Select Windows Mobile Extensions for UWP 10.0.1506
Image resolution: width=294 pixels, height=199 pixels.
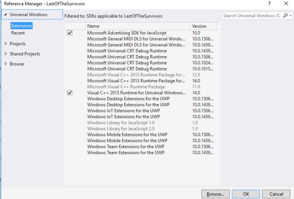[x=142, y=135]
